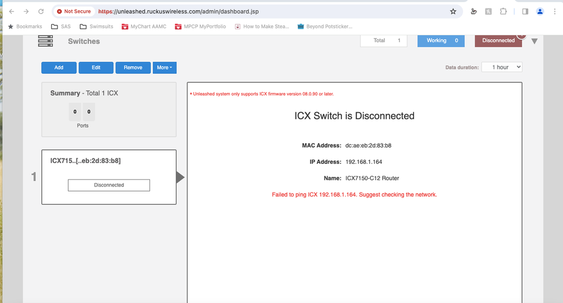This screenshot has width=563, height=303.
Task: Click the Add switch button
Action: coord(59,68)
